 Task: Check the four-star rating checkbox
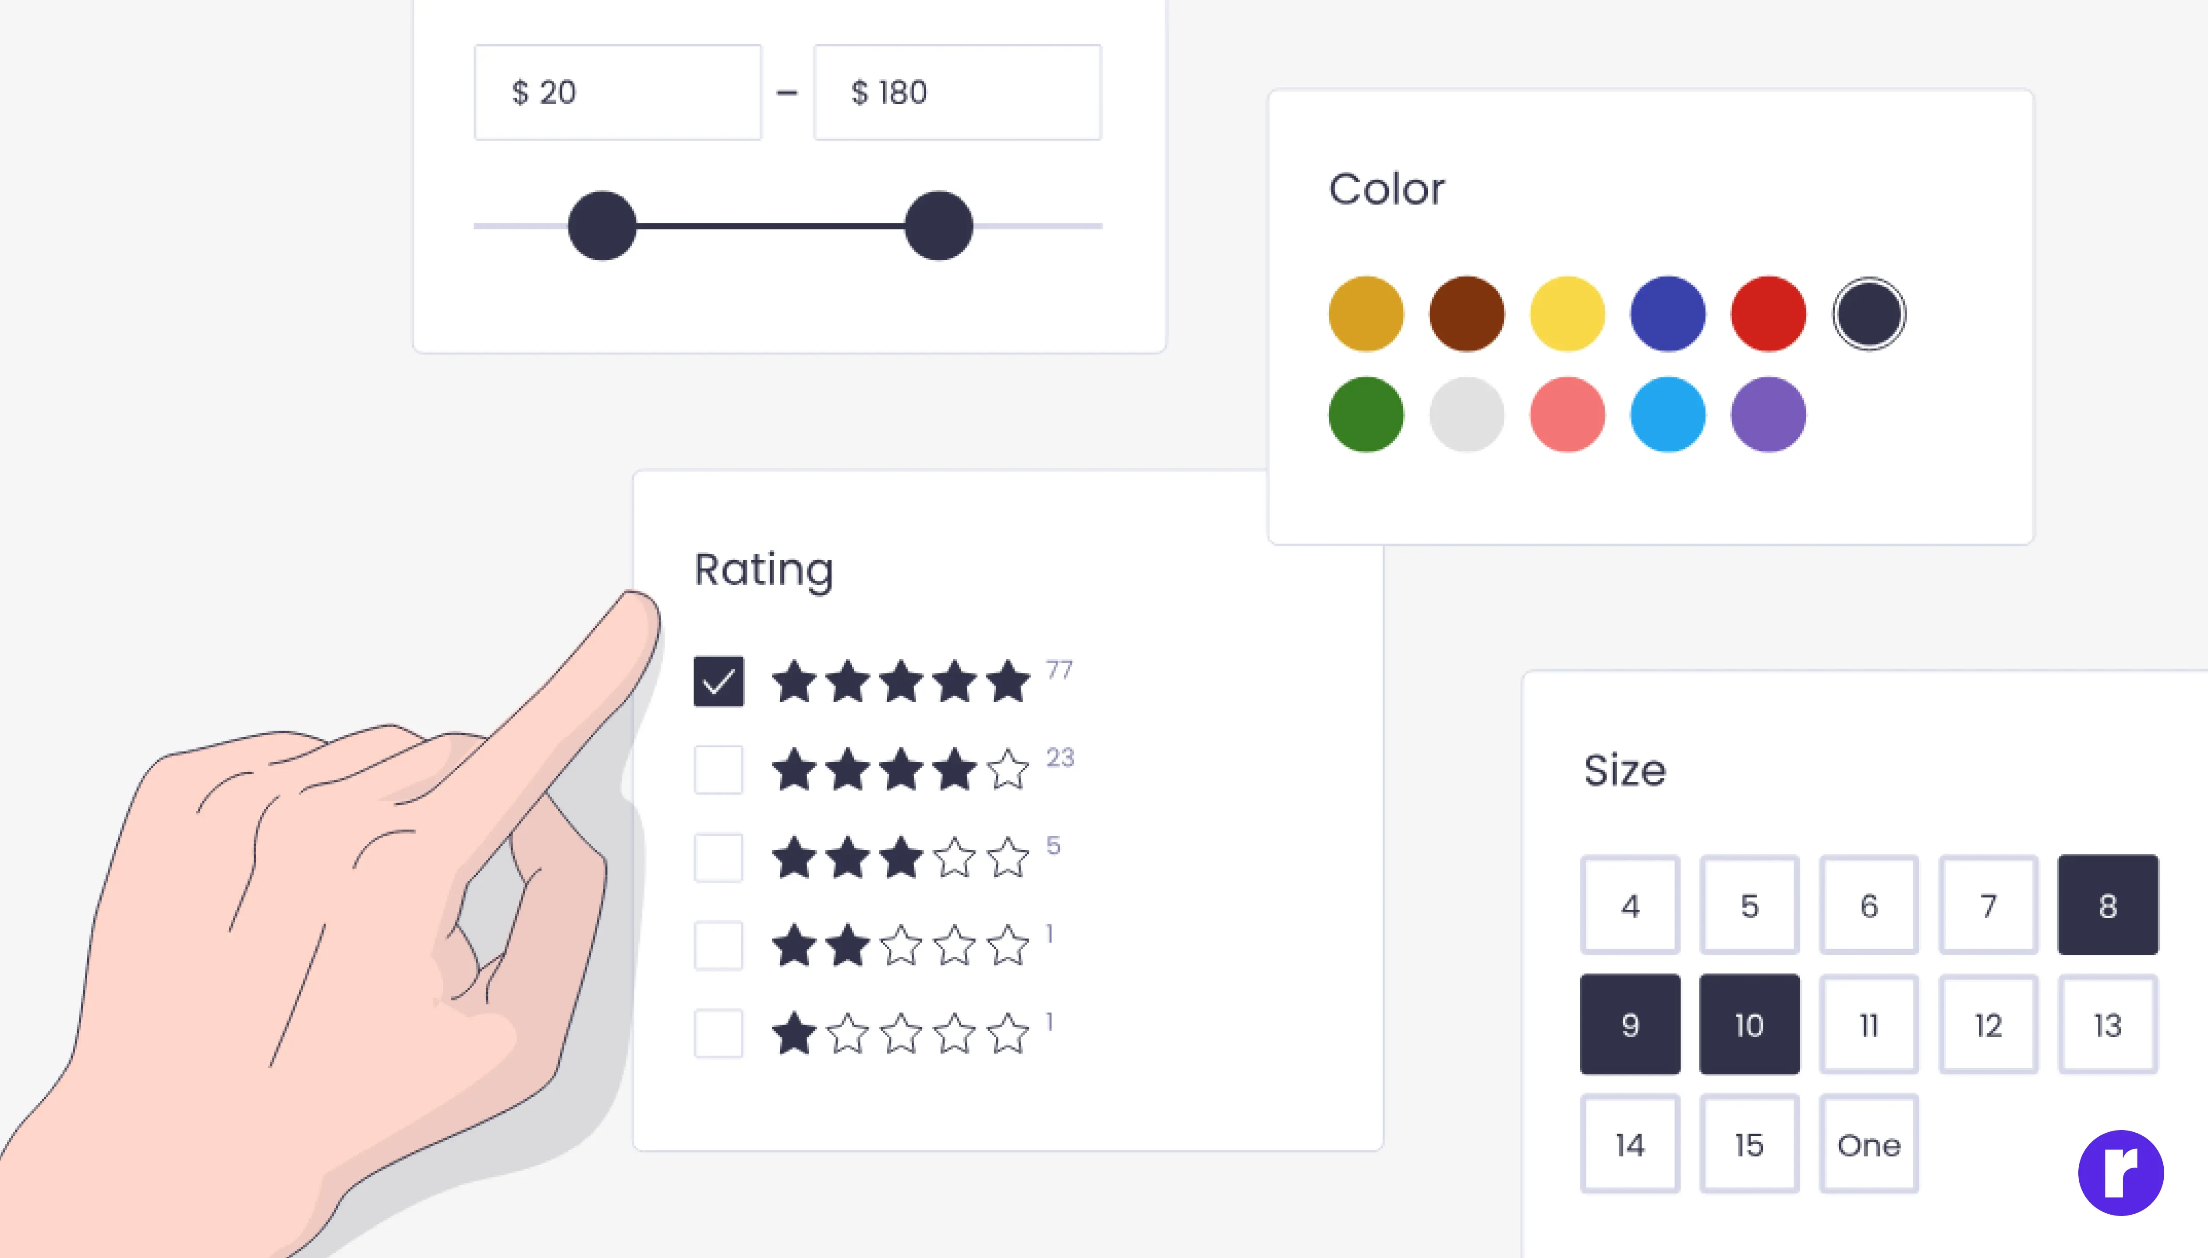click(x=718, y=770)
